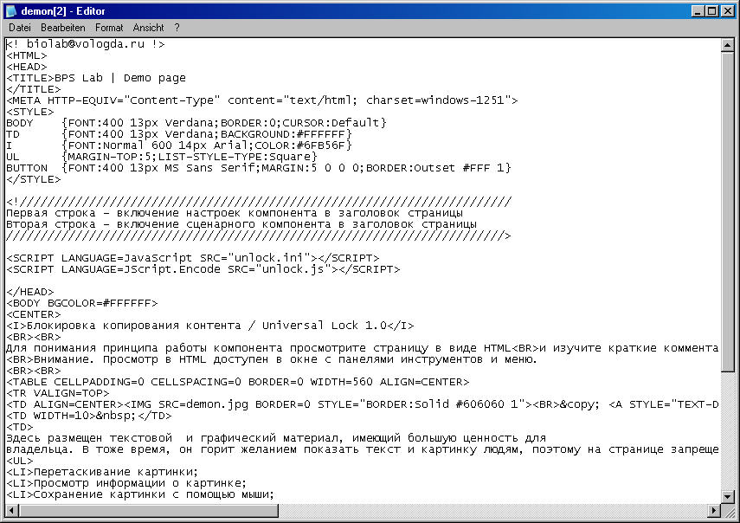Click the '</HEAD>' closing tag line

(29, 292)
